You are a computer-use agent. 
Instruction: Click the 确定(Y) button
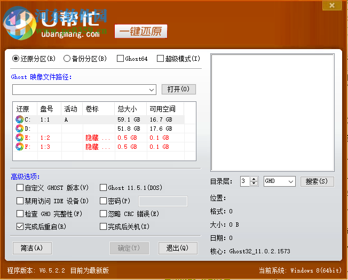point(129,248)
